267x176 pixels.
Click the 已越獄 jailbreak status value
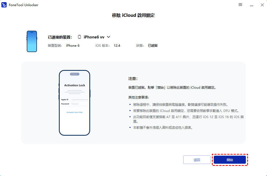(x=153, y=46)
